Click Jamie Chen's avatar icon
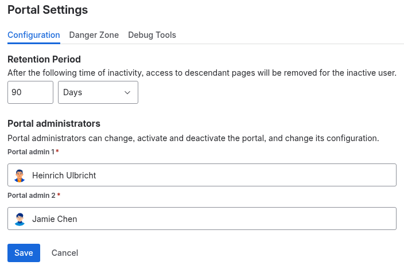The image size is (404, 269). coord(20,219)
